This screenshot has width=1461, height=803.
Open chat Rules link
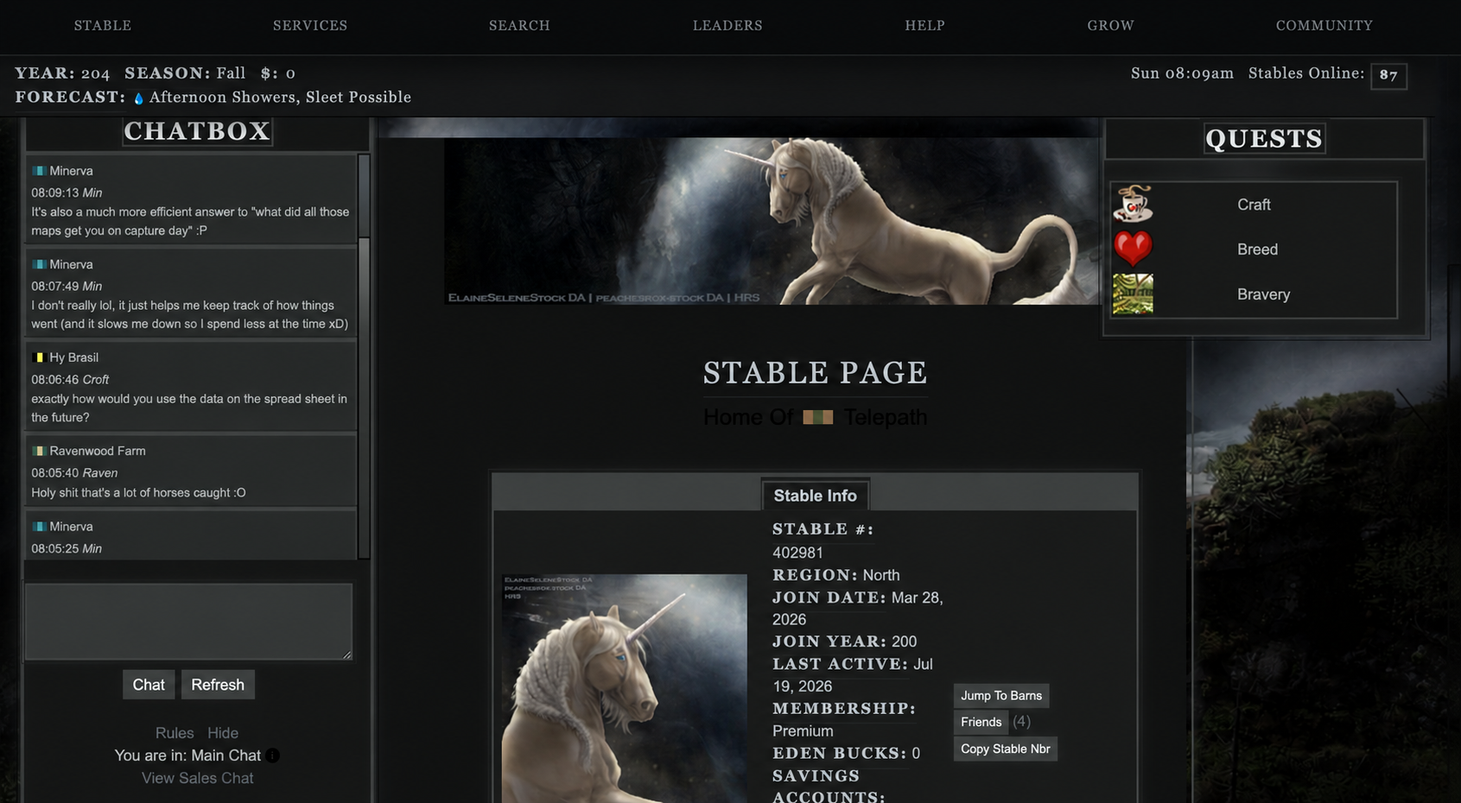[x=175, y=733]
